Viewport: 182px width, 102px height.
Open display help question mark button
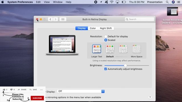pos(150,97)
